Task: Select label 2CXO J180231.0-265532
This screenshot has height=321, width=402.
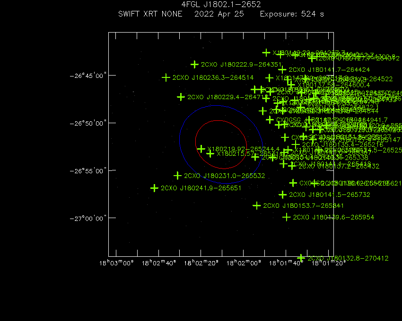Action: [x=224, y=176]
